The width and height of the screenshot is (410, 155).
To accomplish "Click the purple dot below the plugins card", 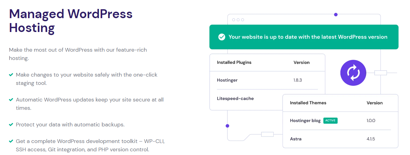I will click(227, 126).
